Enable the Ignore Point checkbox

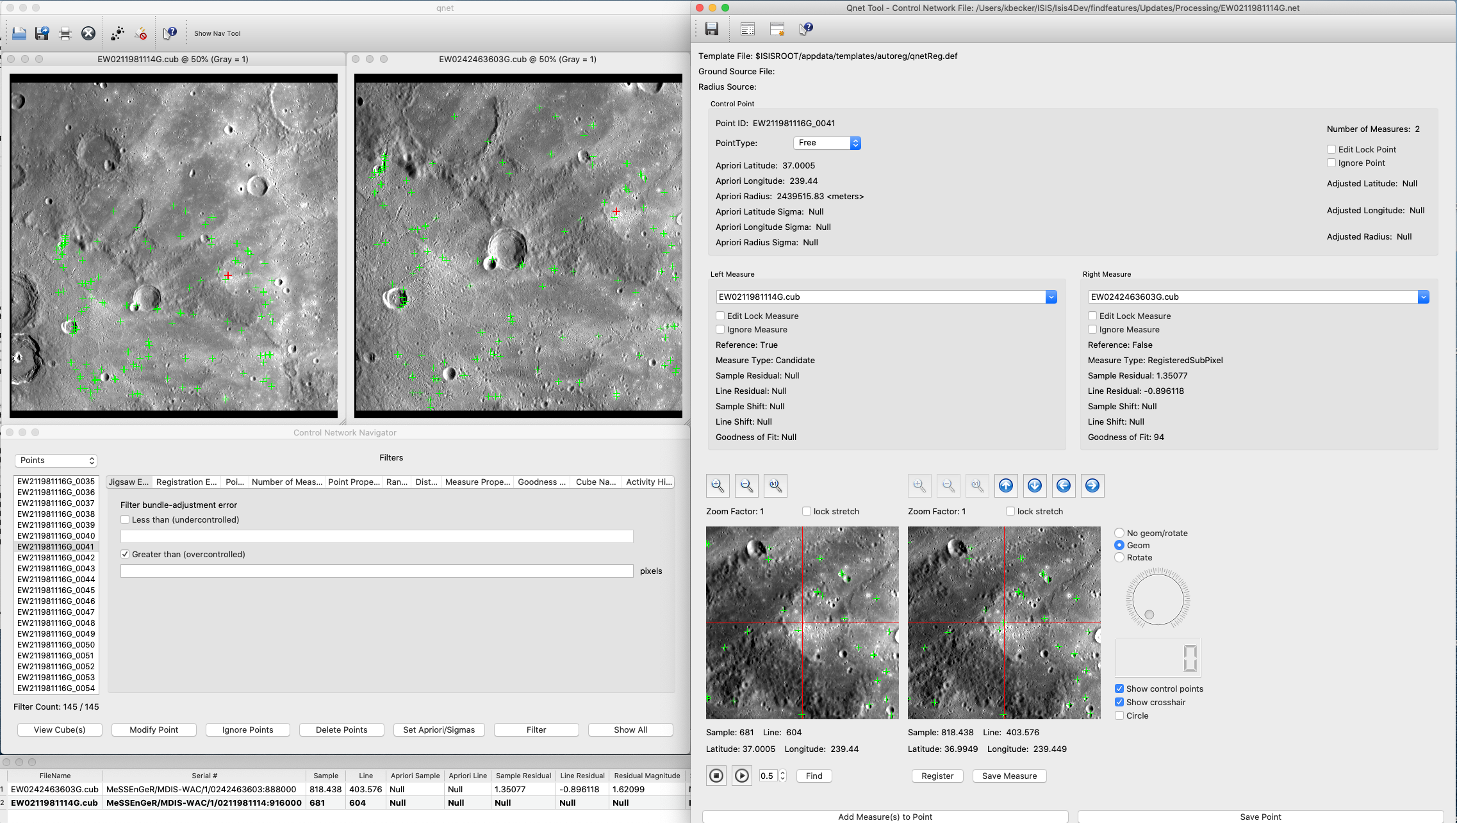point(1331,163)
